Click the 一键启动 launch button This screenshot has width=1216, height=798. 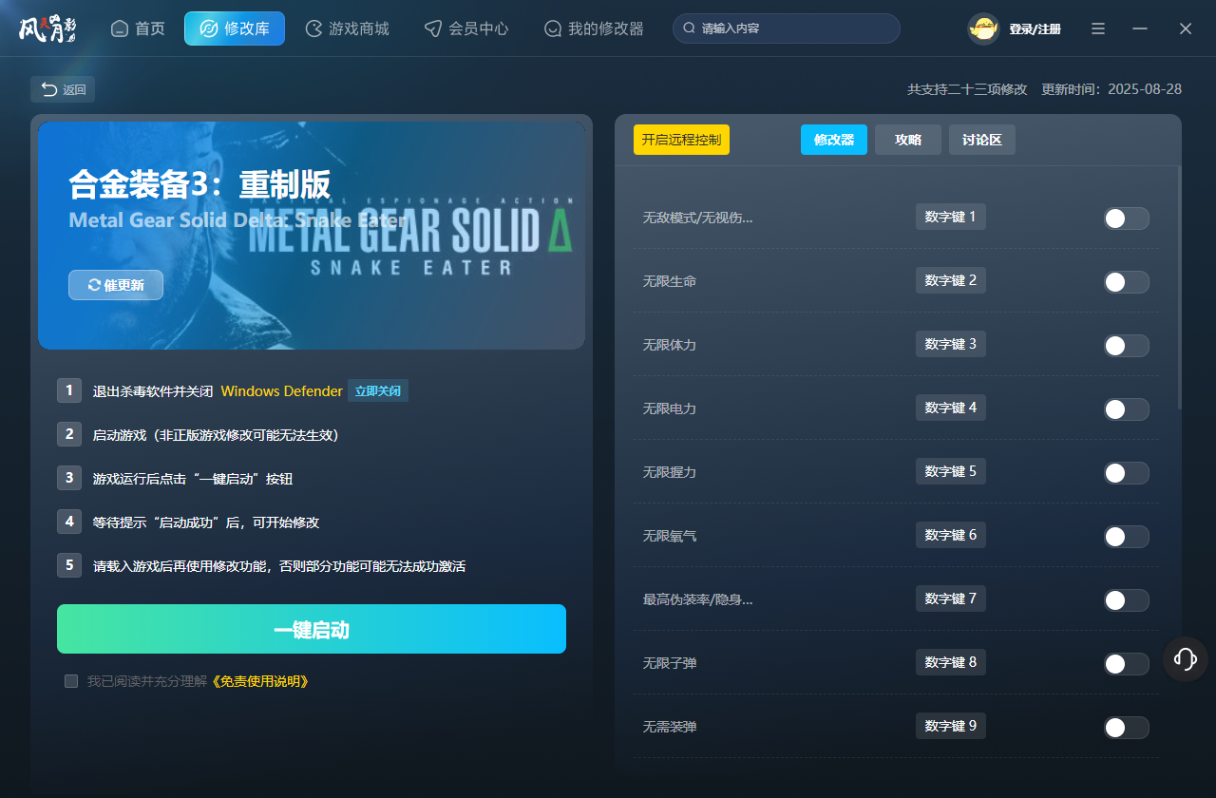coord(312,629)
